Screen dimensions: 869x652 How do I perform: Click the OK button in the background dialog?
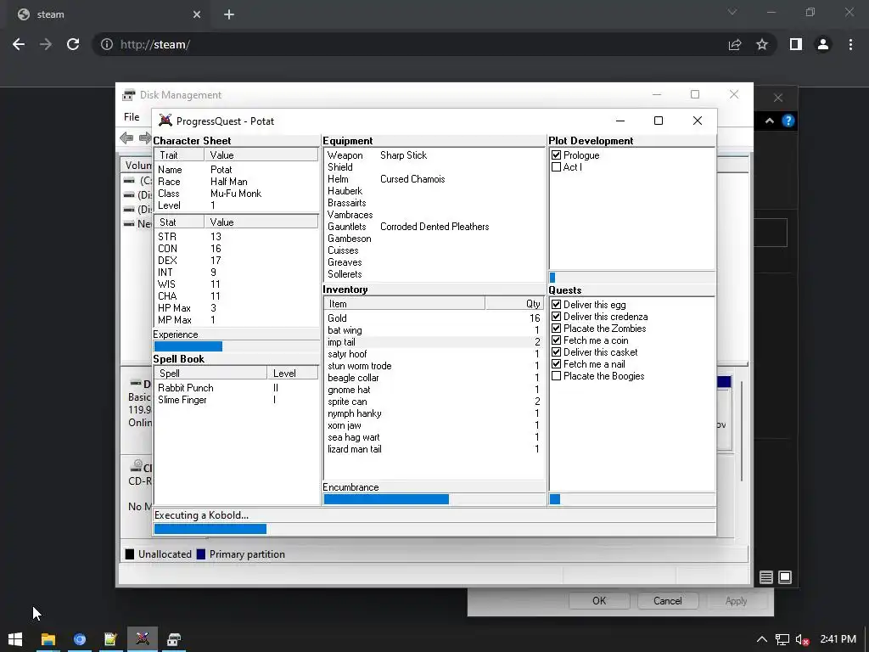[x=599, y=601]
